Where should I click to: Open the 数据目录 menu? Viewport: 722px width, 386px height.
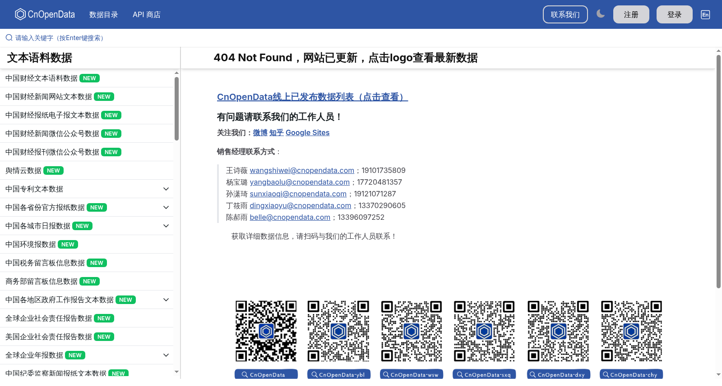pos(104,14)
